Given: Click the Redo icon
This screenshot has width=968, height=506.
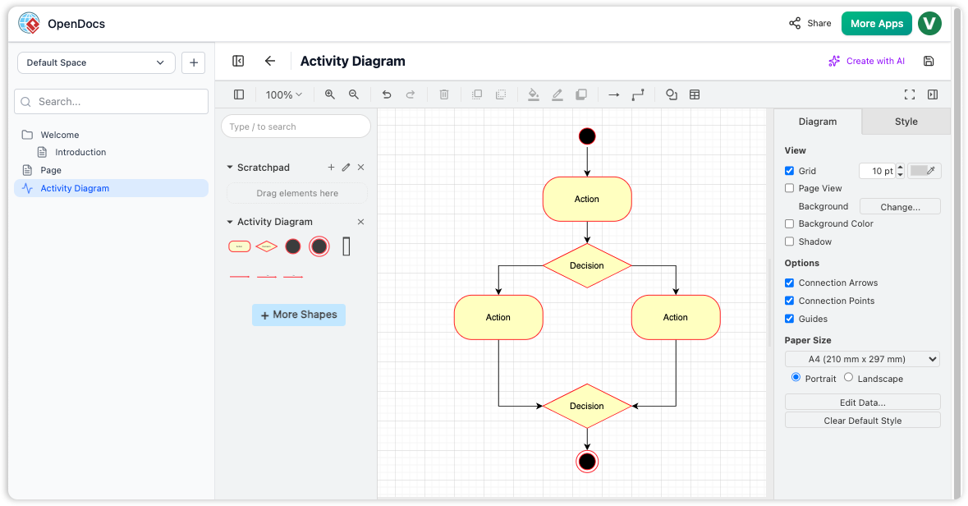Looking at the screenshot, I should pyautogui.click(x=411, y=94).
